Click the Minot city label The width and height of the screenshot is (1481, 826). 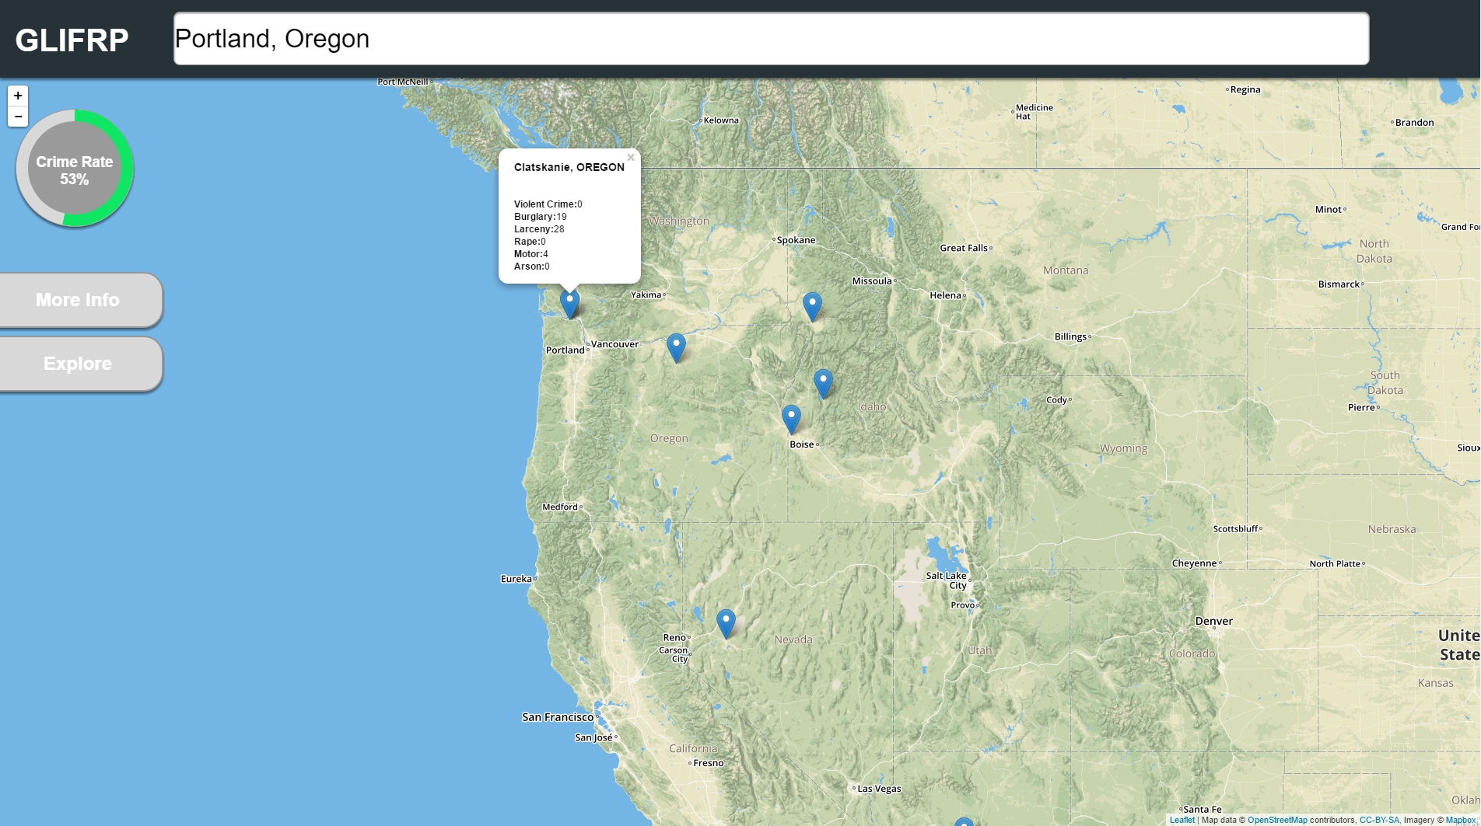(x=1329, y=210)
